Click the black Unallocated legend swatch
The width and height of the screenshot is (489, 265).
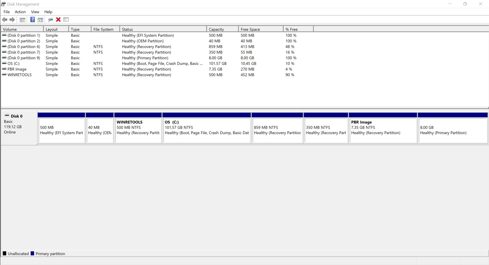4,253
